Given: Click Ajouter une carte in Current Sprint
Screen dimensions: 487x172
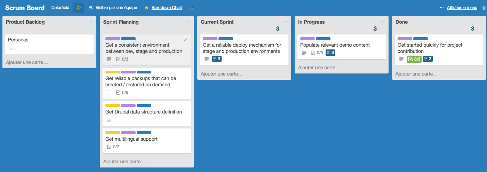Looking at the screenshot, I should 222,74.
